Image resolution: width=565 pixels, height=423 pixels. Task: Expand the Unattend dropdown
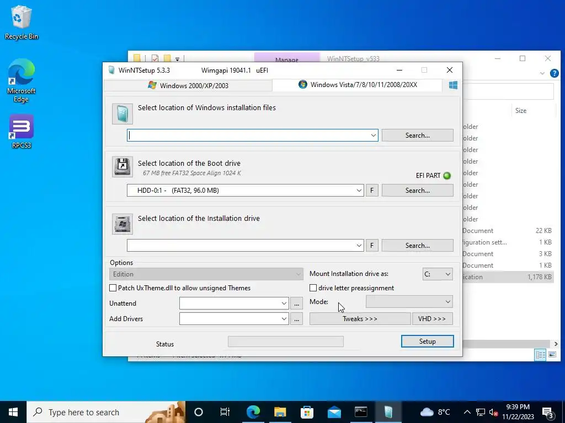point(284,303)
